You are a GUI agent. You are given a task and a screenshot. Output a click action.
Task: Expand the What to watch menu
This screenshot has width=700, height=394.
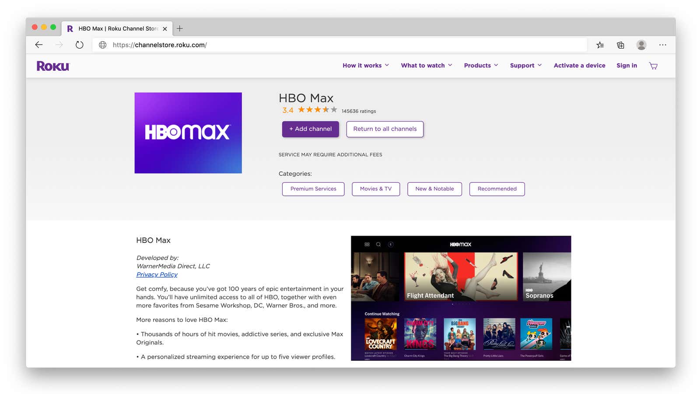pyautogui.click(x=427, y=66)
